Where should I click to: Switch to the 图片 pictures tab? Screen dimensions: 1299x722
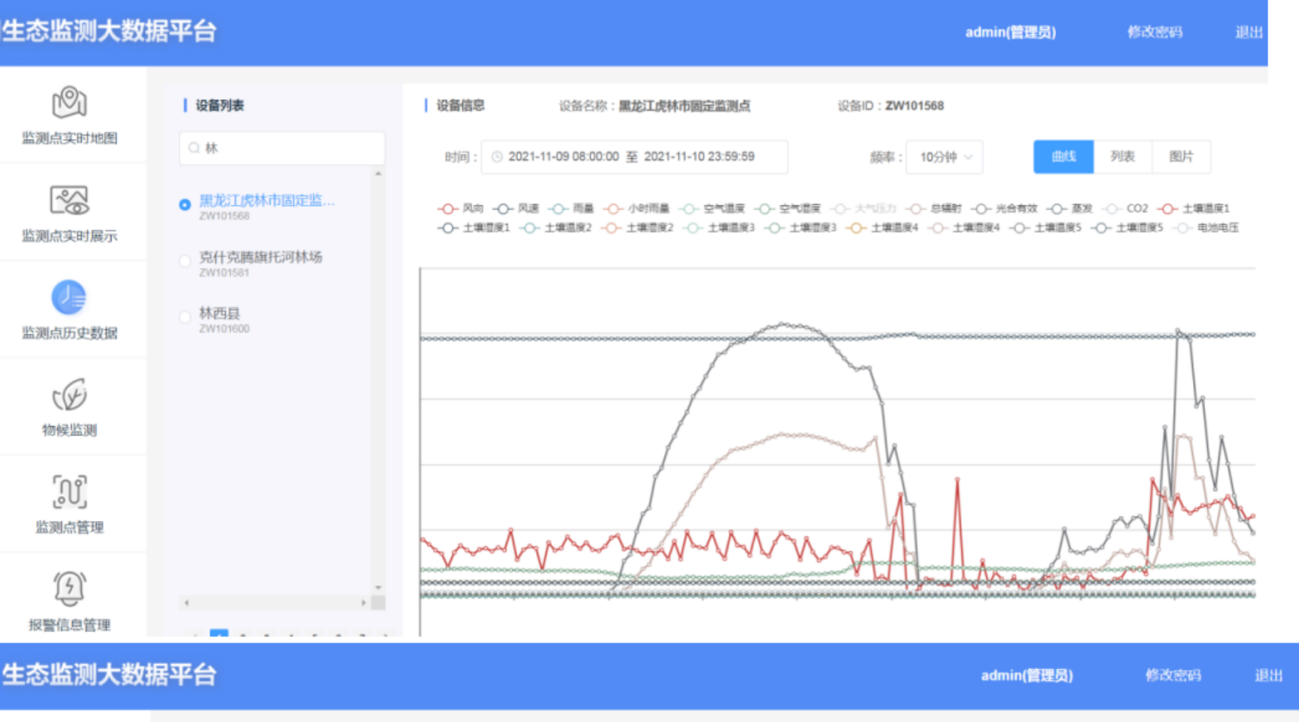click(x=1181, y=157)
